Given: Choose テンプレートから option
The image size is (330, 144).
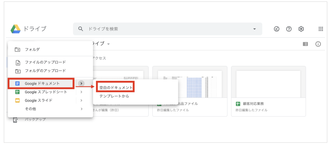Looking at the screenshot, I should tap(114, 96).
